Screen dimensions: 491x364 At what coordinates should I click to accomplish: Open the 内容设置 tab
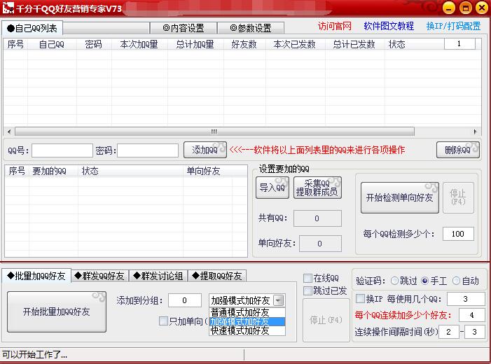click(184, 28)
